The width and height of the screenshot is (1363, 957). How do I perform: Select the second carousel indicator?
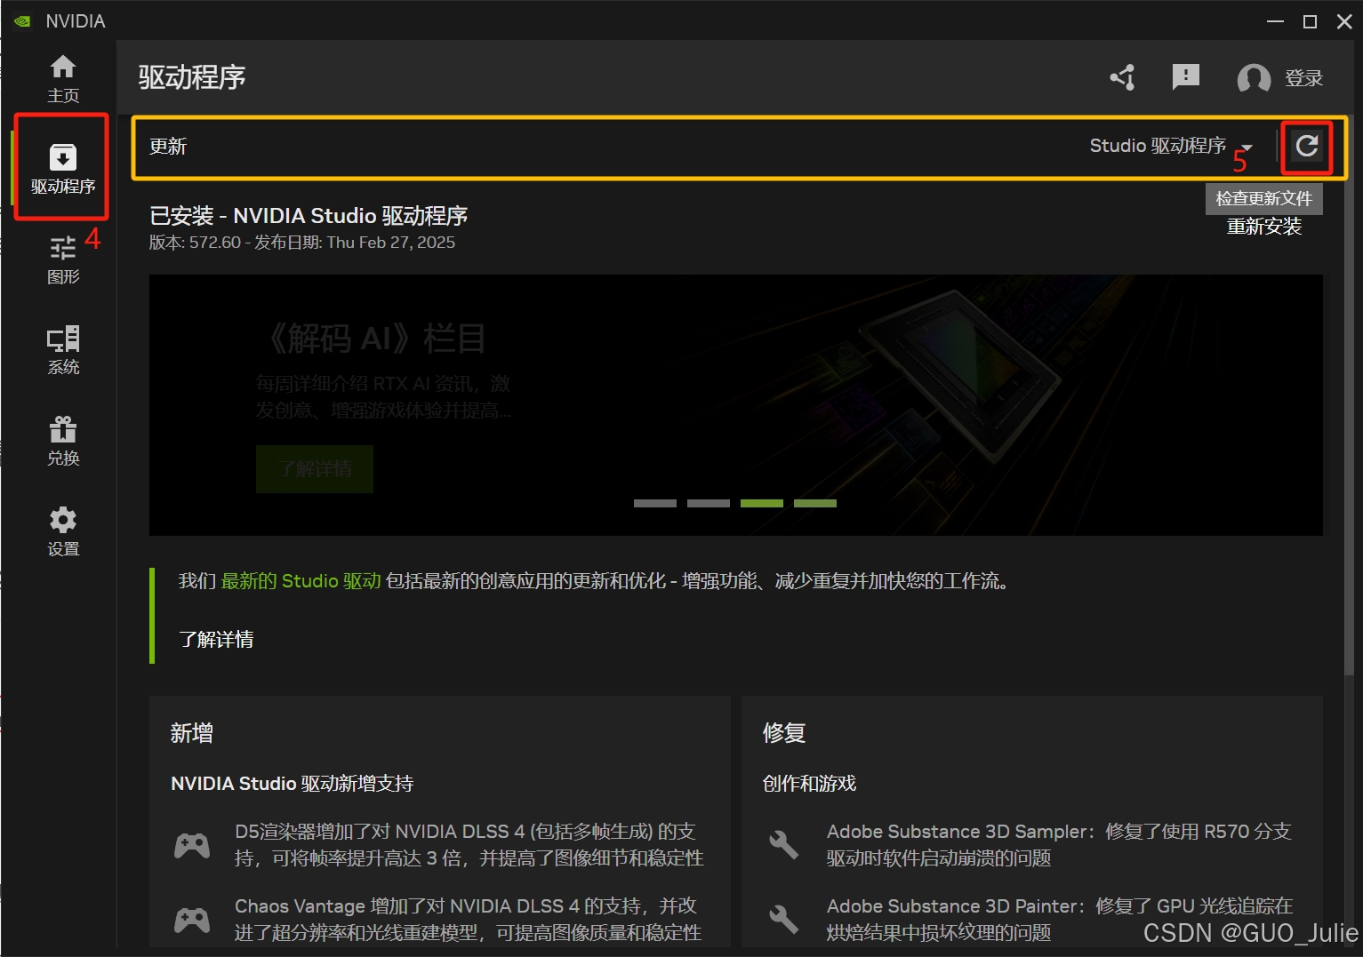[x=709, y=503]
